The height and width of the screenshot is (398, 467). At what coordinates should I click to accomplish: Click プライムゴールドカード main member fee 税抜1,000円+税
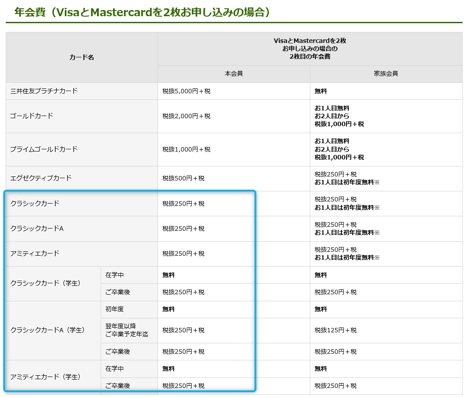(186, 149)
